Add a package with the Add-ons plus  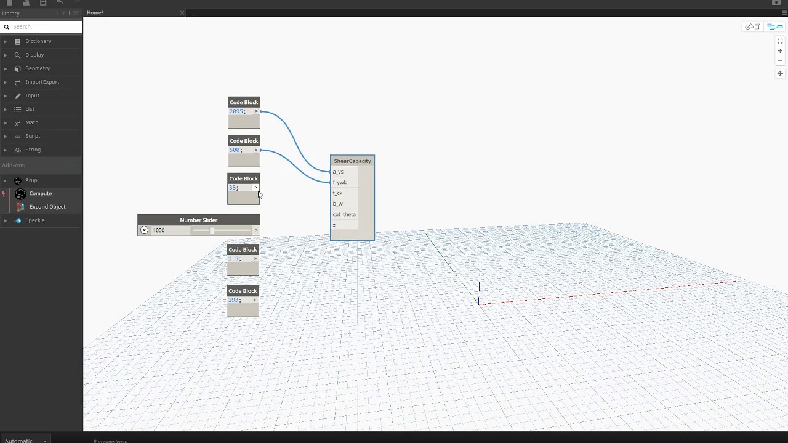point(73,165)
